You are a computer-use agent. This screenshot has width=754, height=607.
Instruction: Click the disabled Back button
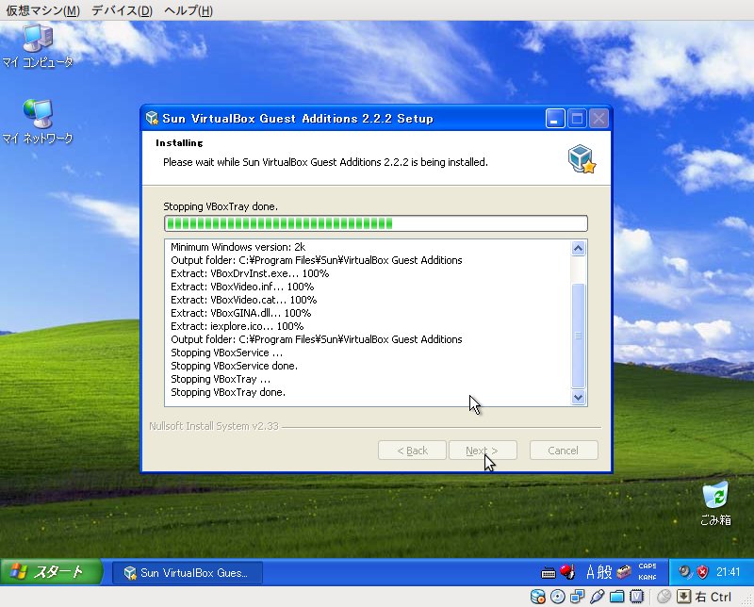pos(412,451)
